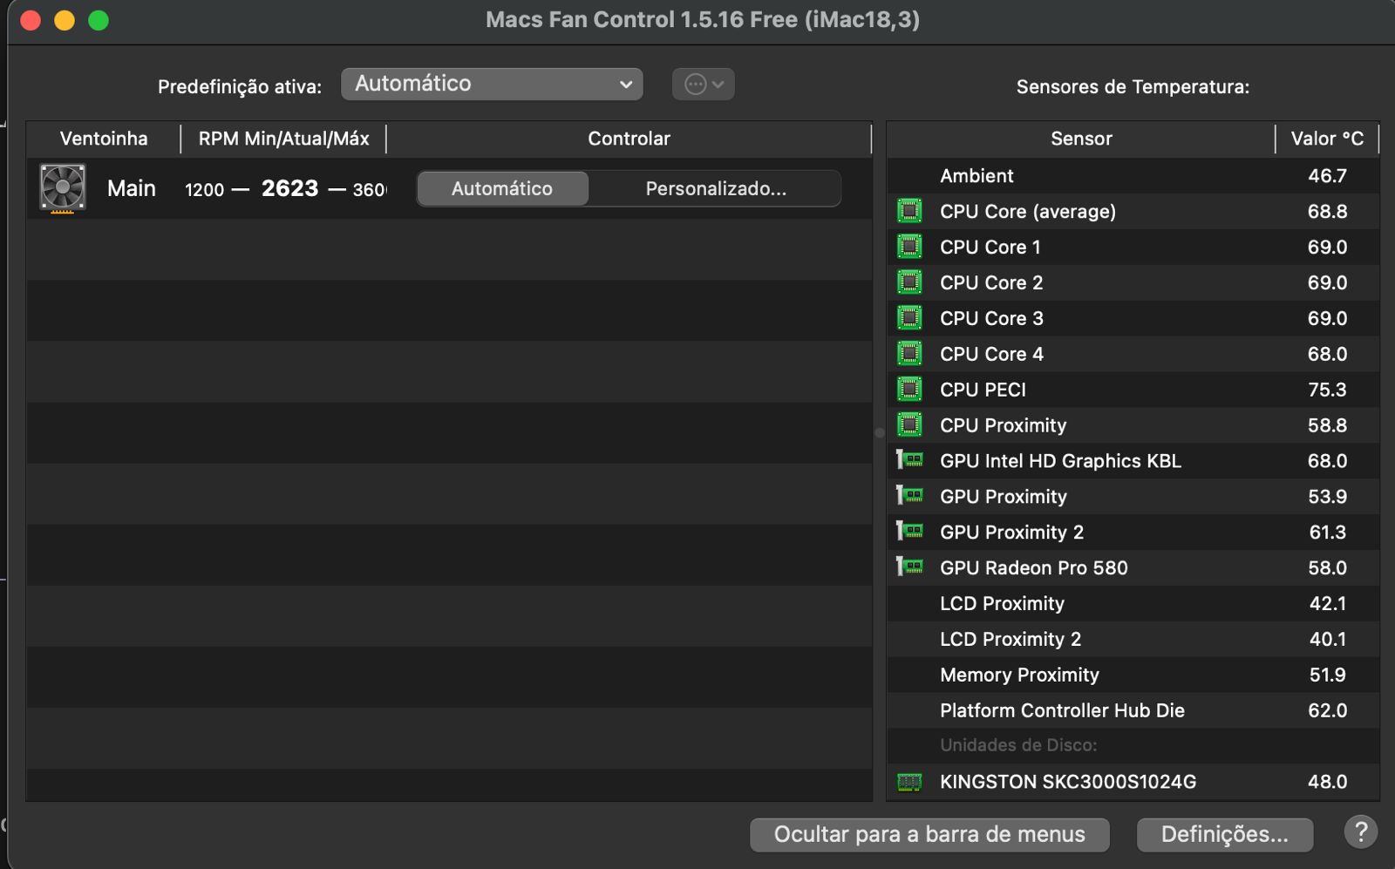Screen dimensions: 1395x869
Task: Click the GPU Proximity 2 value 61.3
Action: (1327, 533)
